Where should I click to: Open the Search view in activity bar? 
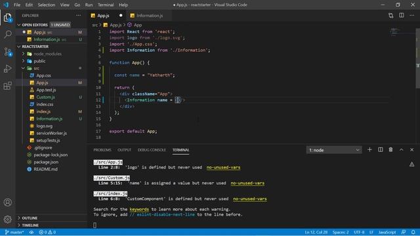pyautogui.click(x=8, y=34)
